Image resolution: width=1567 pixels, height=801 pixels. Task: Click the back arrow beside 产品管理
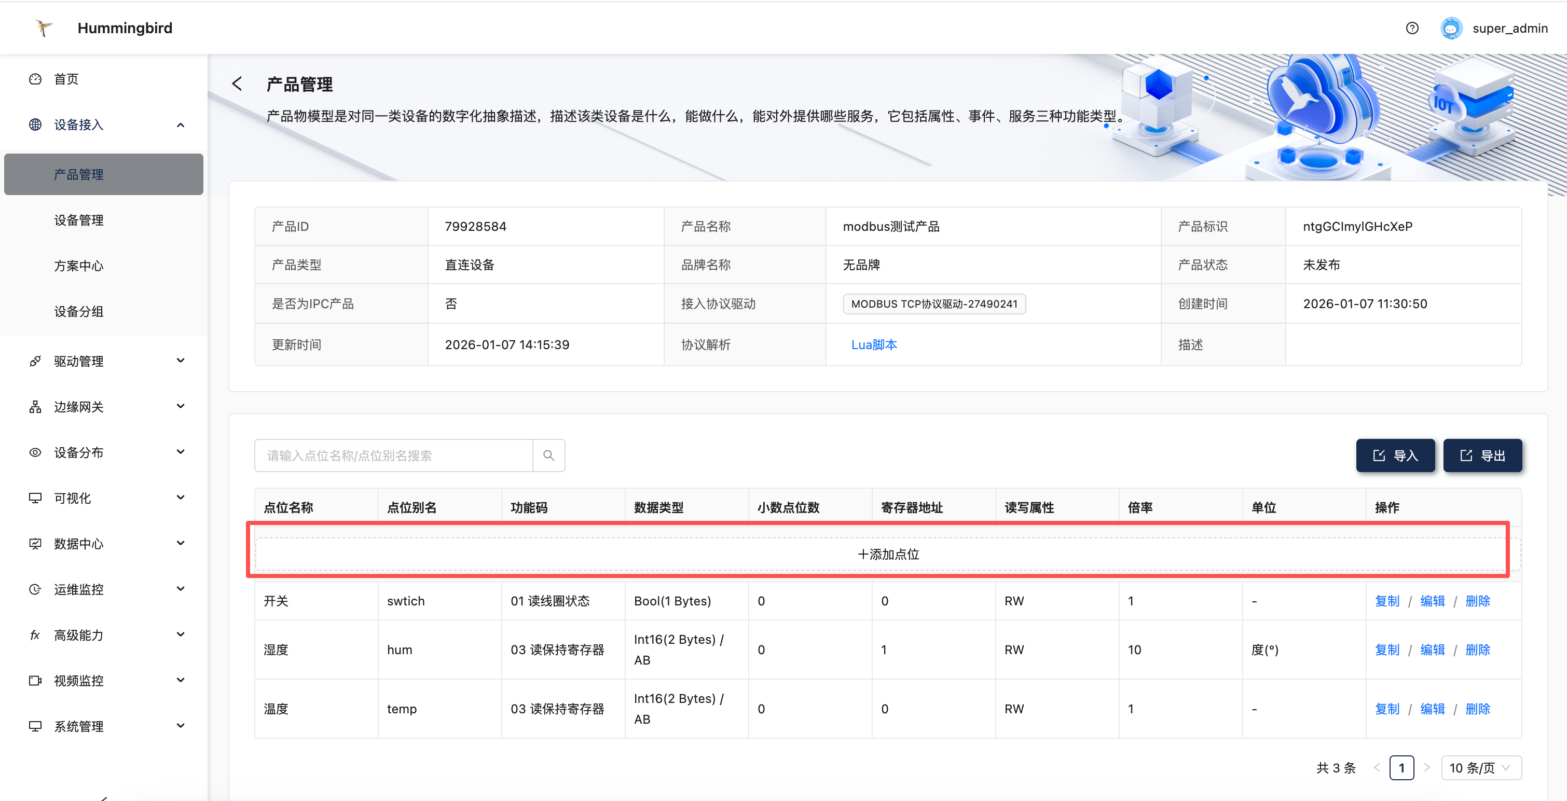point(237,84)
